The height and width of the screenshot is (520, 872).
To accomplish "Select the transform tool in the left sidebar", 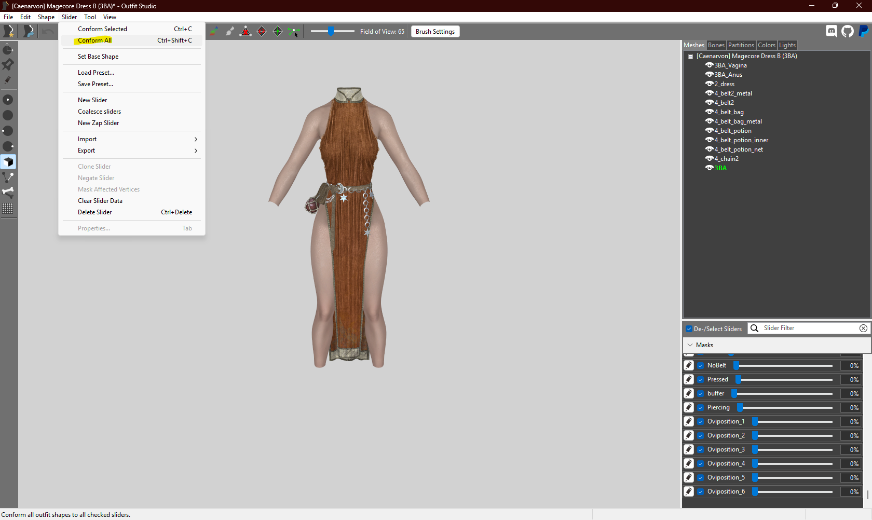I will tap(8, 49).
